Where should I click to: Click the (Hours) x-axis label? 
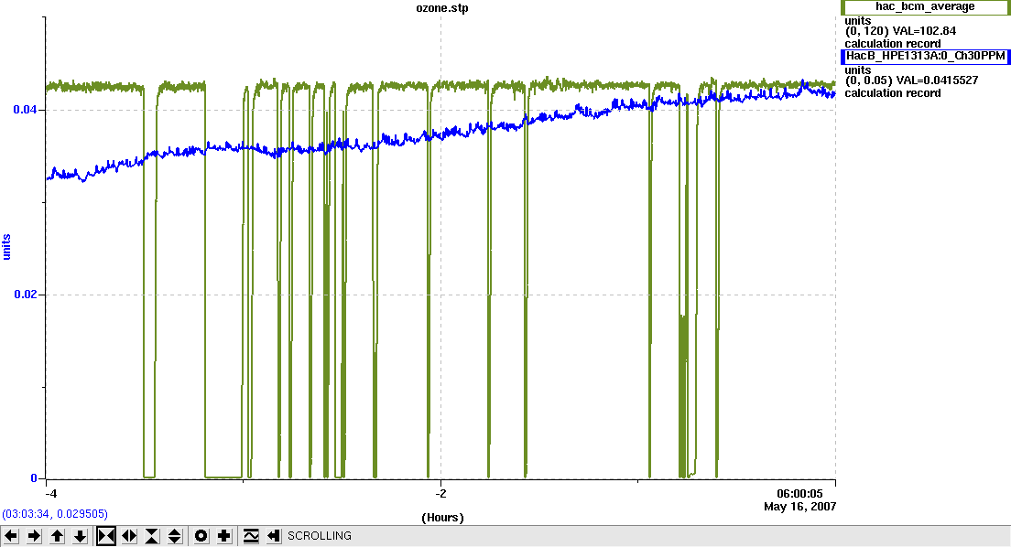(442, 518)
